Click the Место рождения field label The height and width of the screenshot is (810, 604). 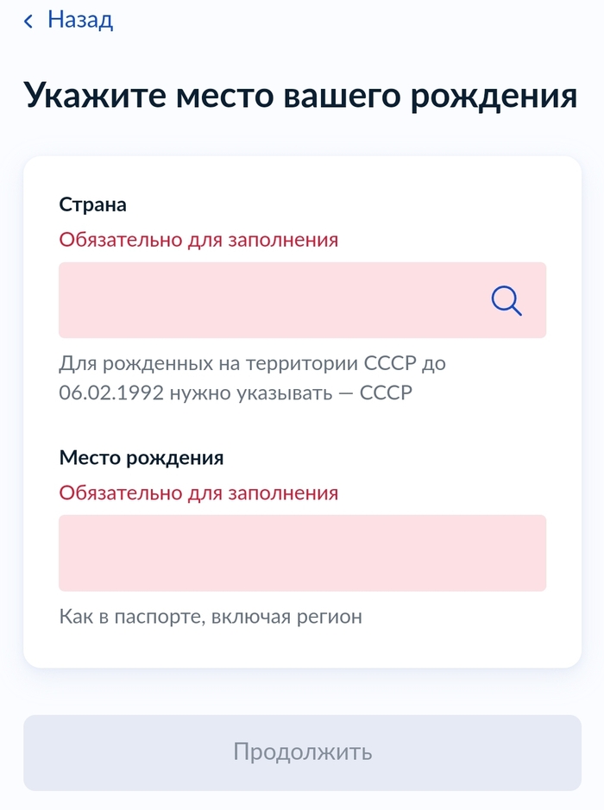click(x=141, y=457)
